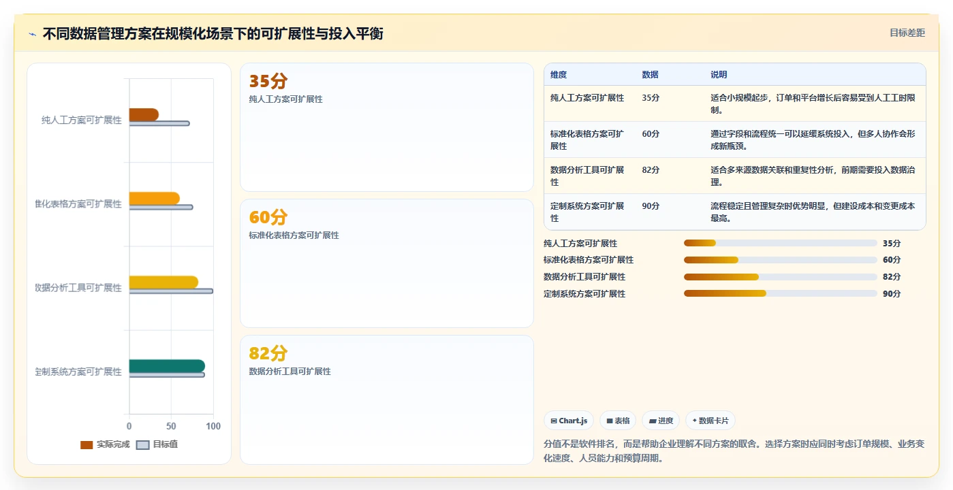This screenshot has width=953, height=490.
Task: Click progress row label 标准化表格方案可扩展性
Action: (x=589, y=260)
